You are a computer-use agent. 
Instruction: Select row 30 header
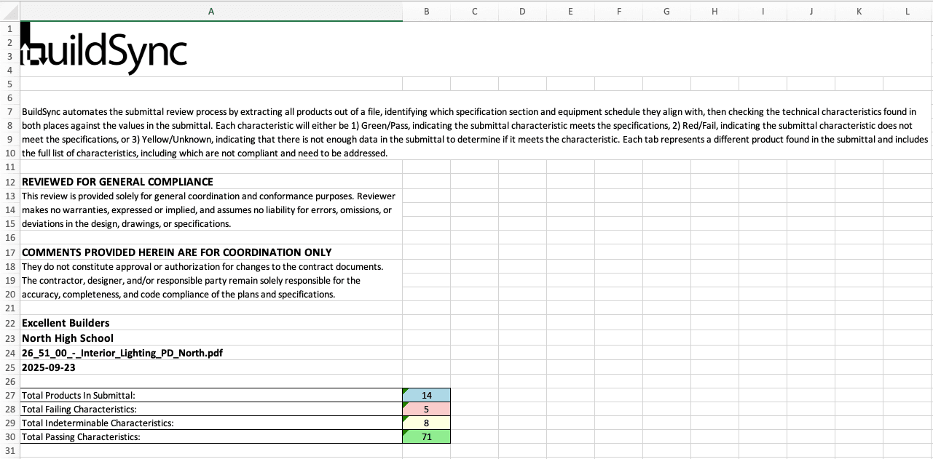coord(10,436)
